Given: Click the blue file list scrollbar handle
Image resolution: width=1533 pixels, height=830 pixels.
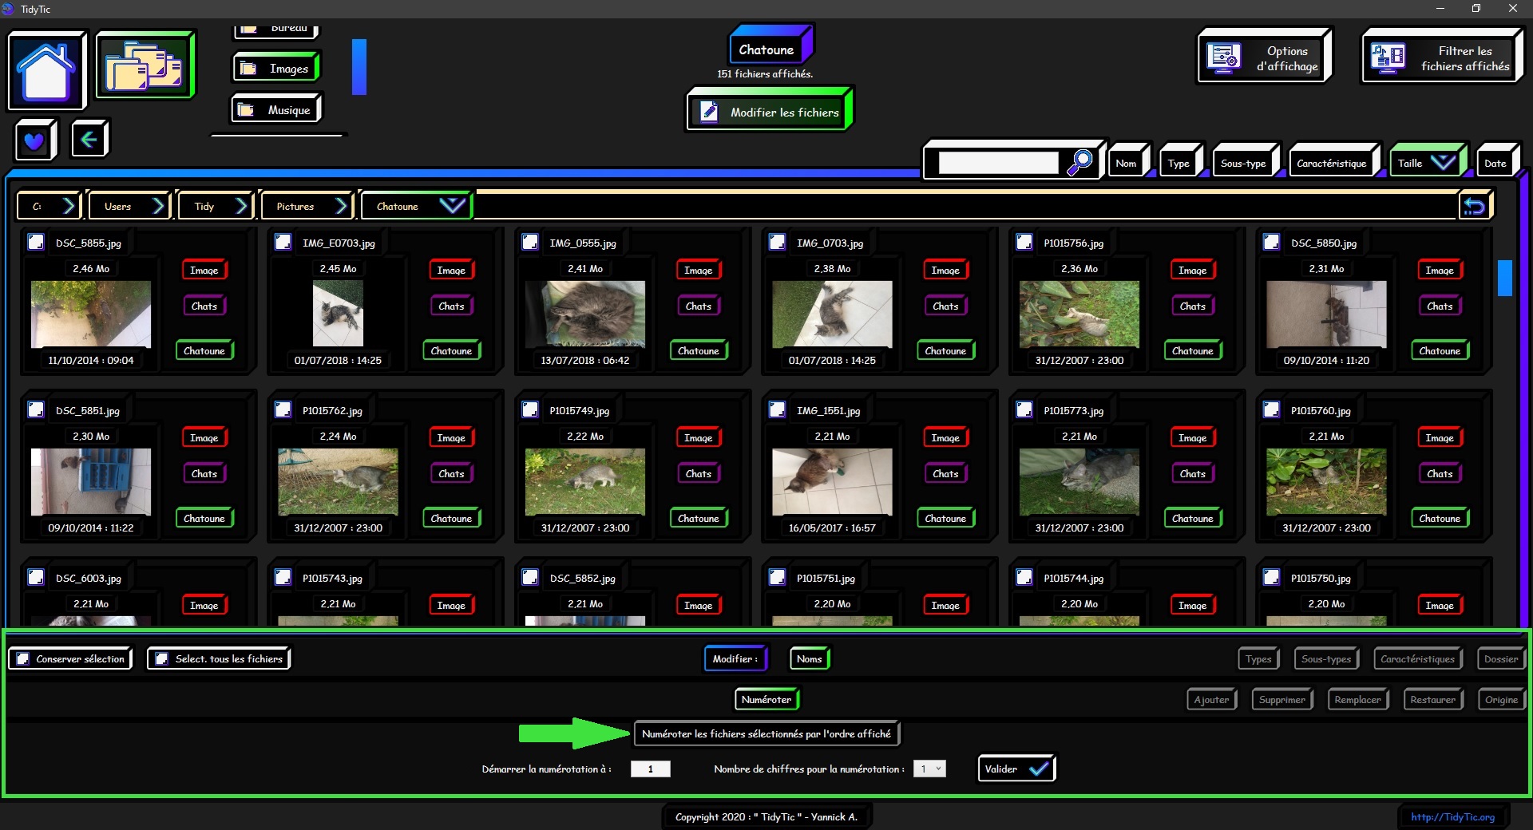Looking at the screenshot, I should click(x=1505, y=278).
